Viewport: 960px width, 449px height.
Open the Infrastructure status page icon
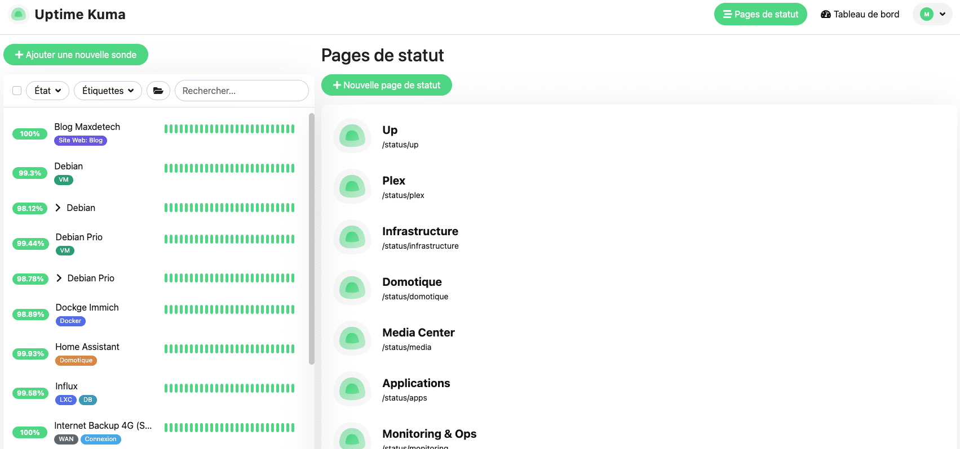tap(352, 237)
